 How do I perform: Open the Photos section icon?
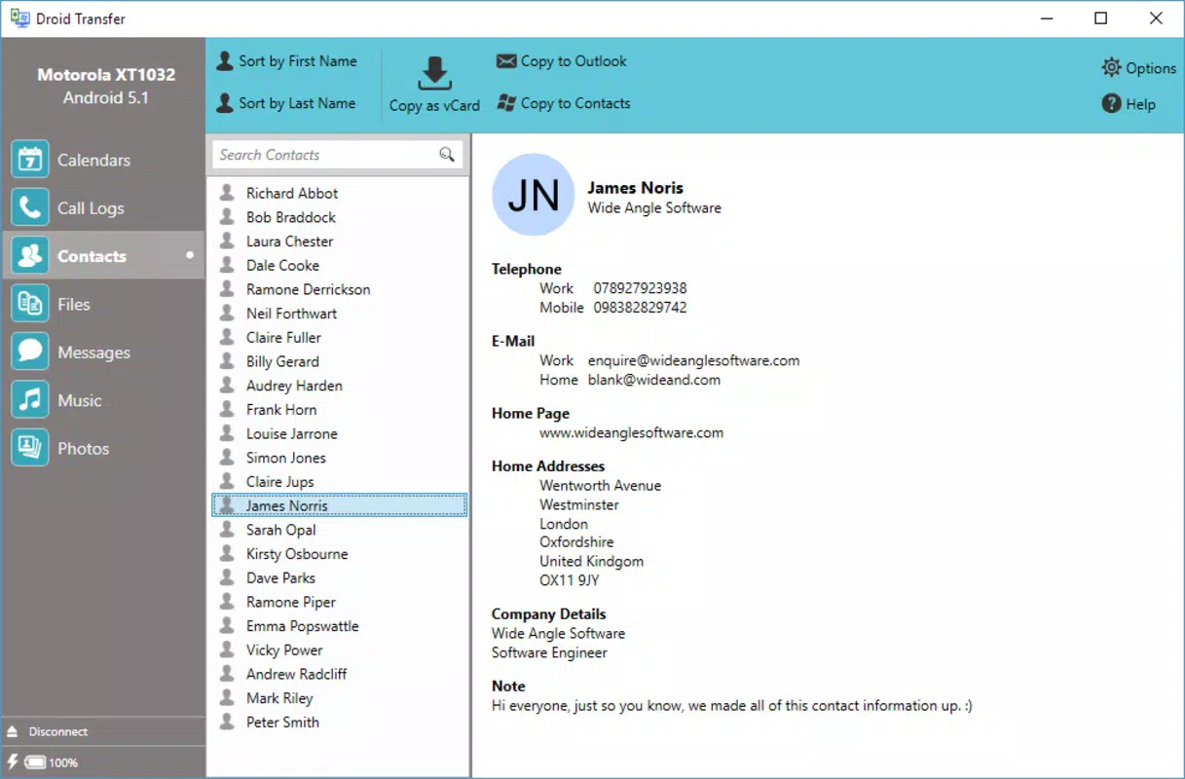(30, 448)
